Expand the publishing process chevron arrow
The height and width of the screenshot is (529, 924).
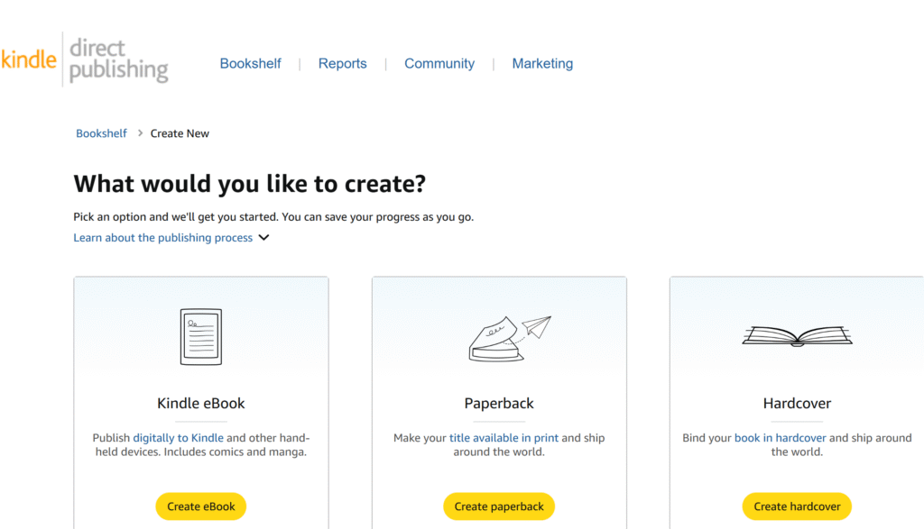(264, 238)
